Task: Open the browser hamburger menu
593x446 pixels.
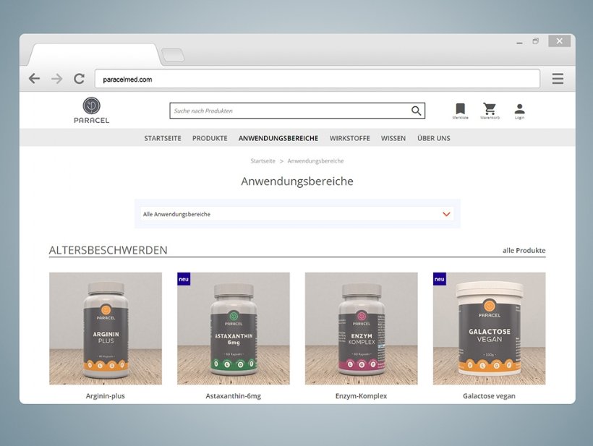Action: 558,79
